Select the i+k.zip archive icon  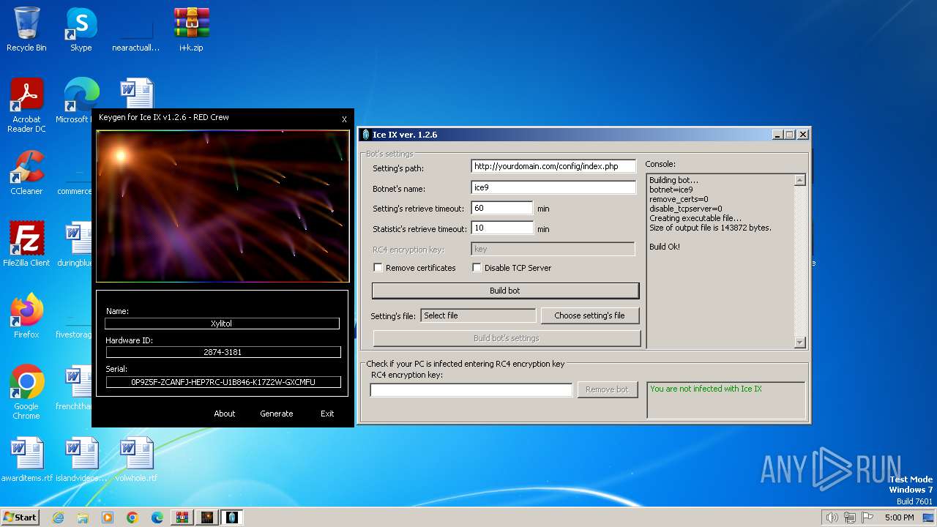pos(191,30)
